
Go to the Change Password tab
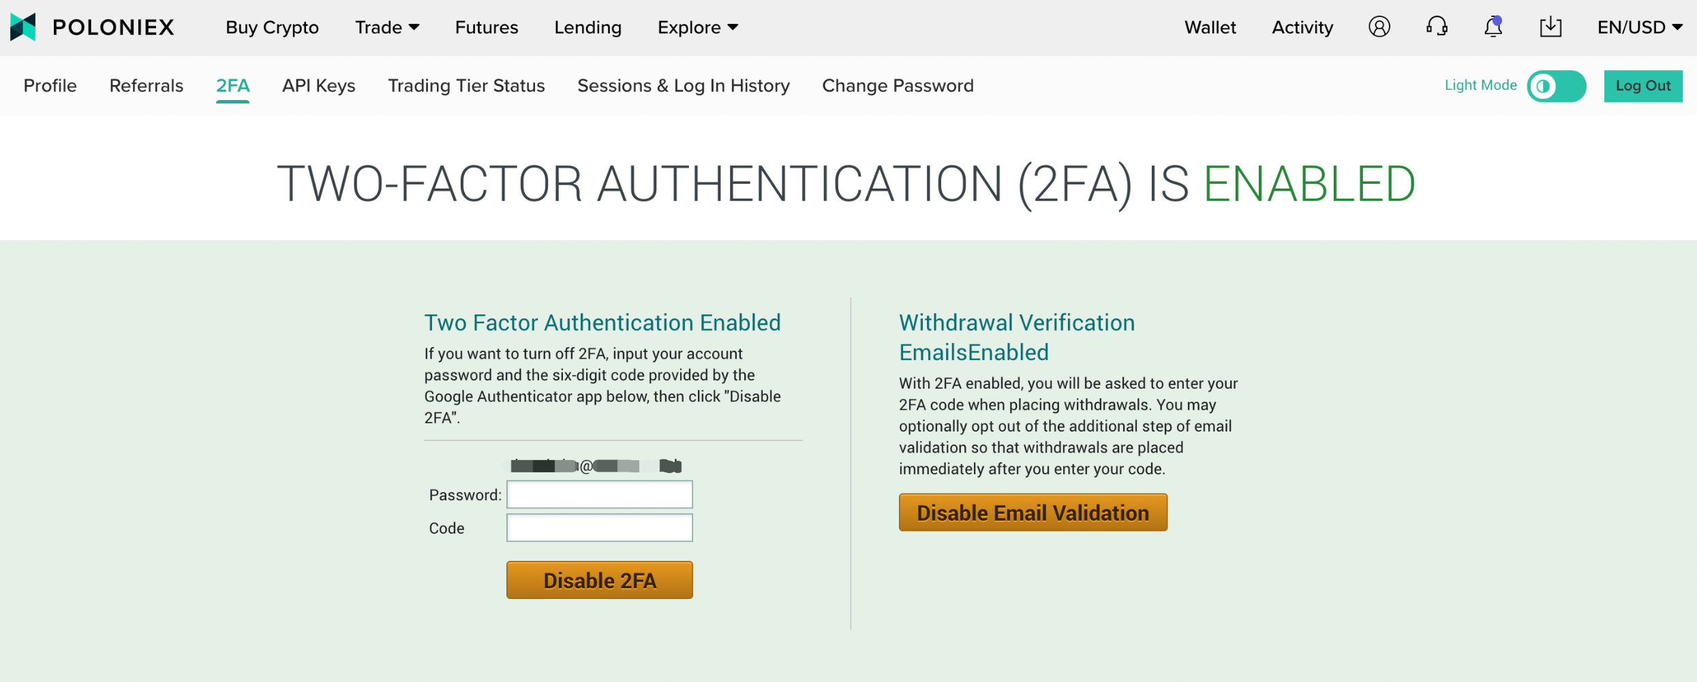pyautogui.click(x=898, y=86)
